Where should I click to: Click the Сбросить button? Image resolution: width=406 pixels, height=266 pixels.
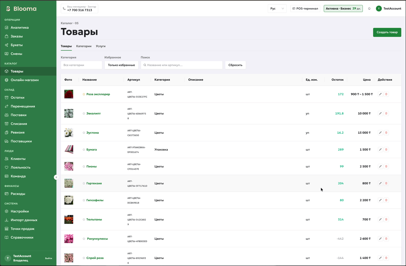pyautogui.click(x=235, y=65)
